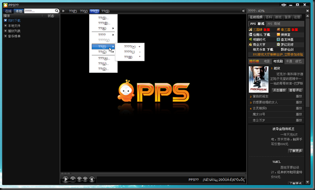
Task: Click the Play button in playback controls
Action: tap(66, 179)
